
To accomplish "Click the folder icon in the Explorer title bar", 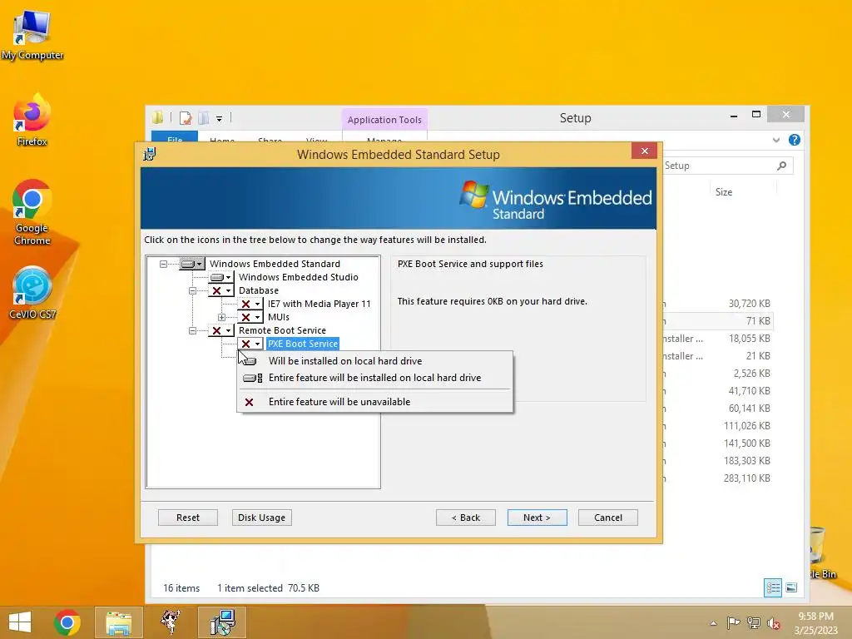I will pyautogui.click(x=158, y=117).
